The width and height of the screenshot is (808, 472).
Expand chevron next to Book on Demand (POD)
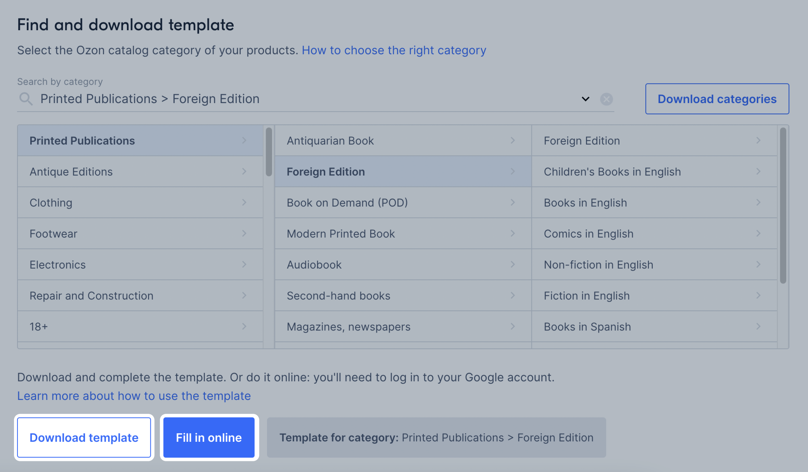[x=513, y=202]
